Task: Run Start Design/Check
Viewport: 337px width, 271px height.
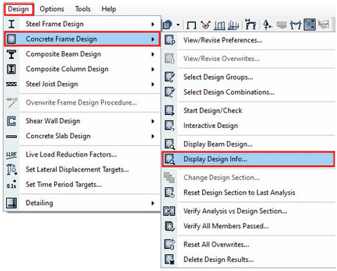Action: 249,110
